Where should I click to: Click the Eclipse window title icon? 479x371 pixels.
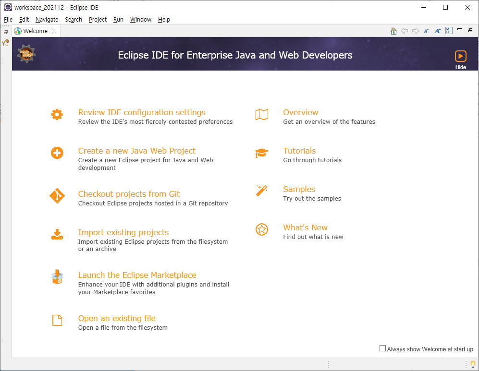8,7
